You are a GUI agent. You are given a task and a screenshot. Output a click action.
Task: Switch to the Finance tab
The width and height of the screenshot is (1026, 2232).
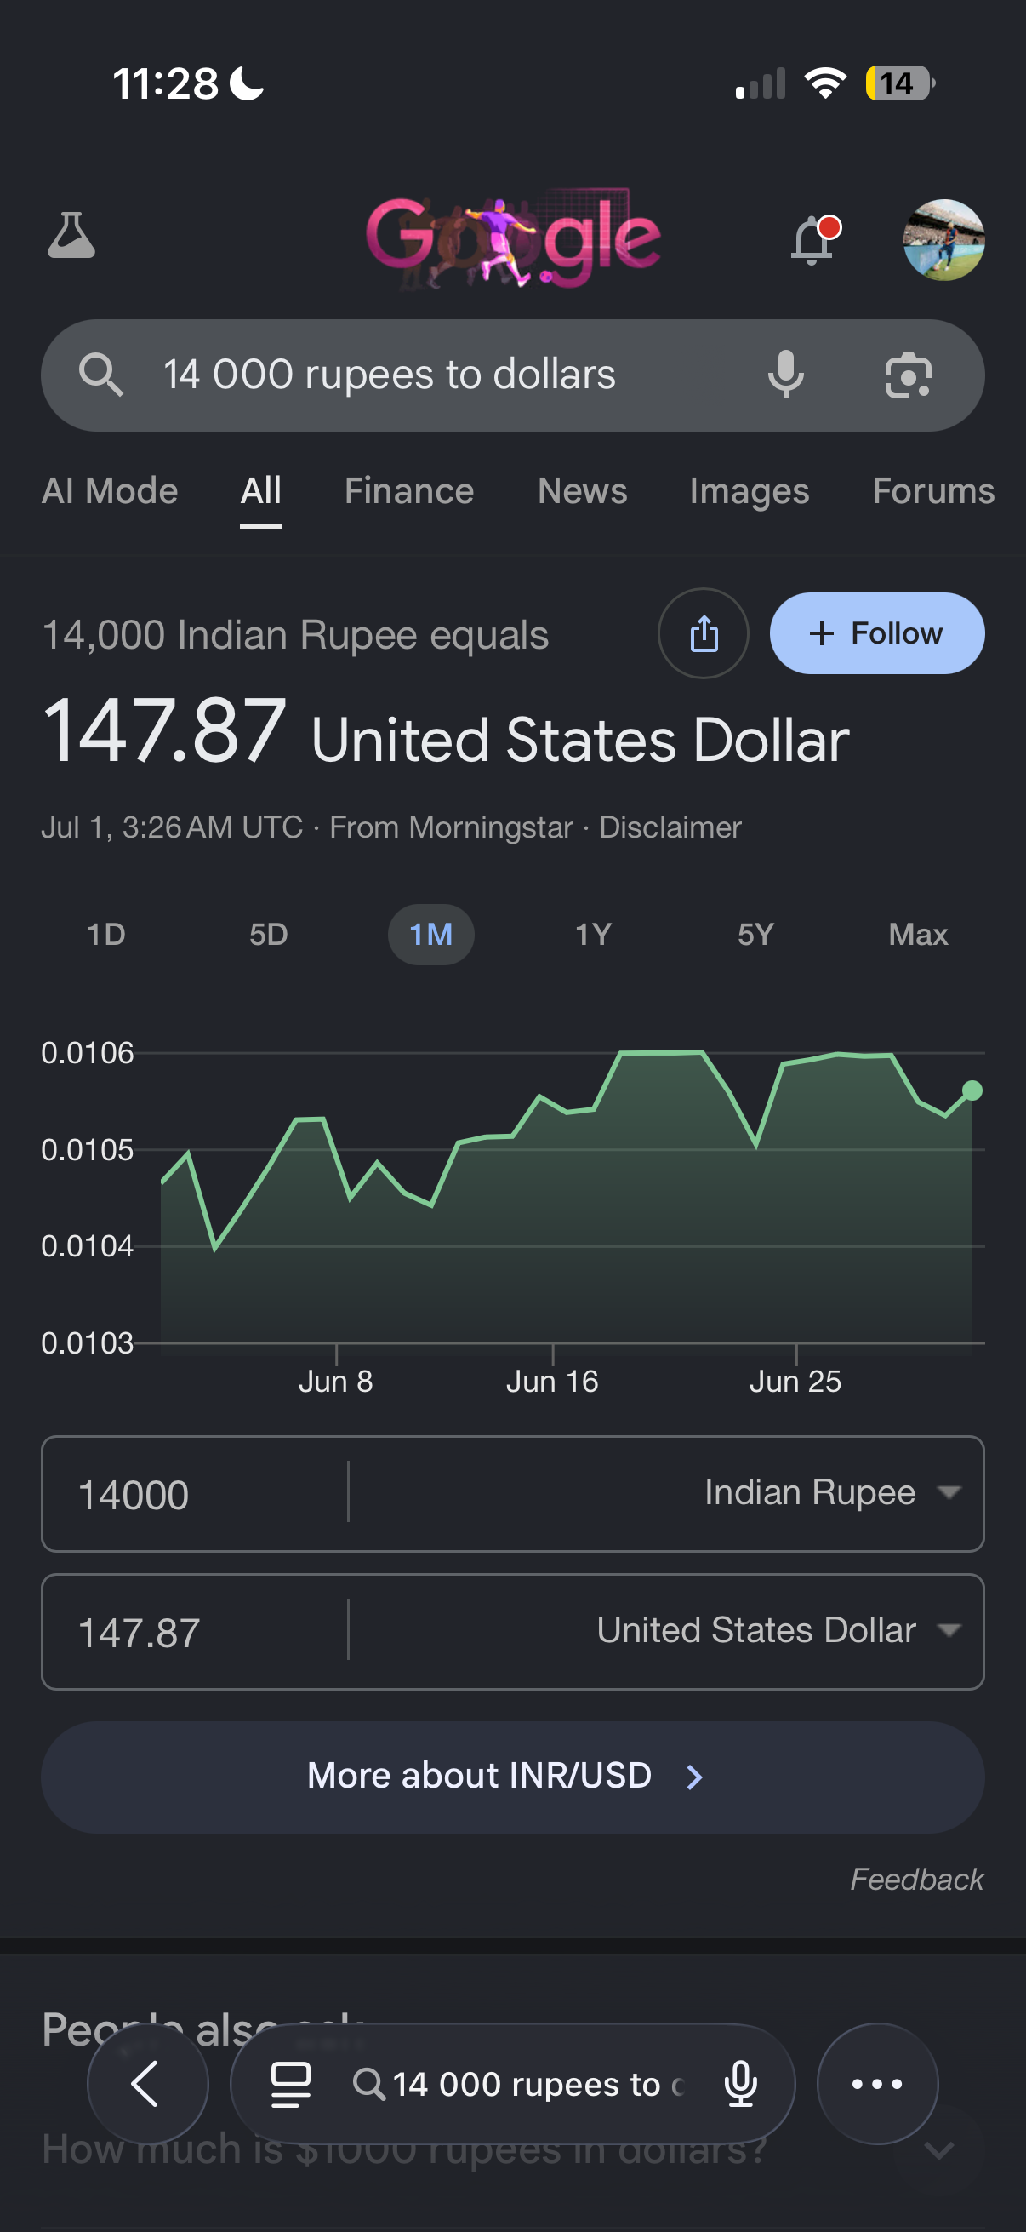pyautogui.click(x=409, y=491)
